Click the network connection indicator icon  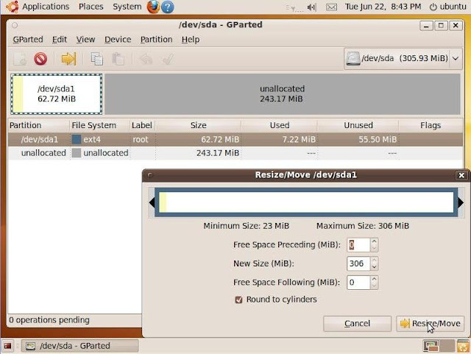tap(294, 8)
